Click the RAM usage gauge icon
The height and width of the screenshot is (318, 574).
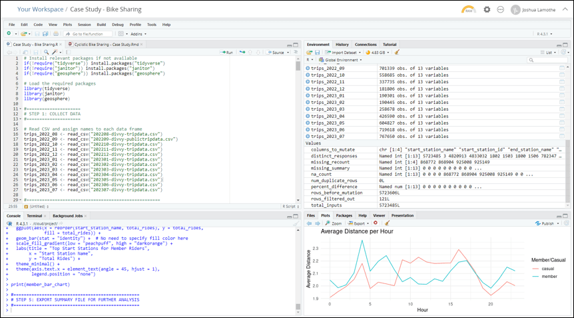coord(467,9)
